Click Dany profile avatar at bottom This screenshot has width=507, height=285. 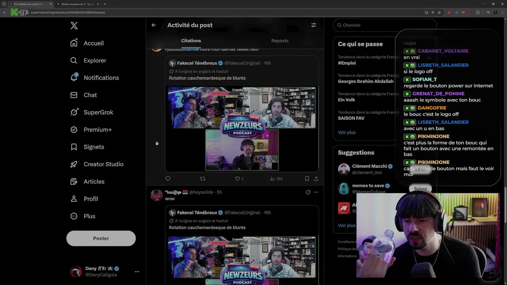tap(76, 272)
